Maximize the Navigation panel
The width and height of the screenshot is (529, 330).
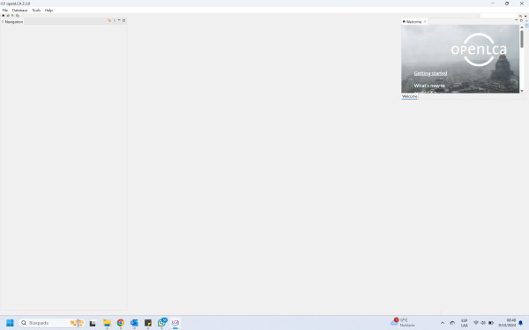point(123,20)
